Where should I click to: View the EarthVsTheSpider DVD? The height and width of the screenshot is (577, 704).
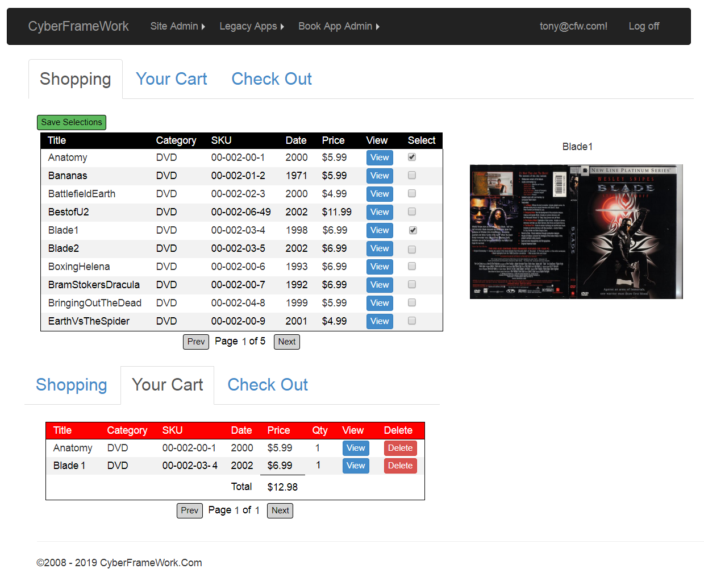coord(380,321)
